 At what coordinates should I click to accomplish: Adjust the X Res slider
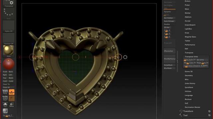(x=167, y=30)
